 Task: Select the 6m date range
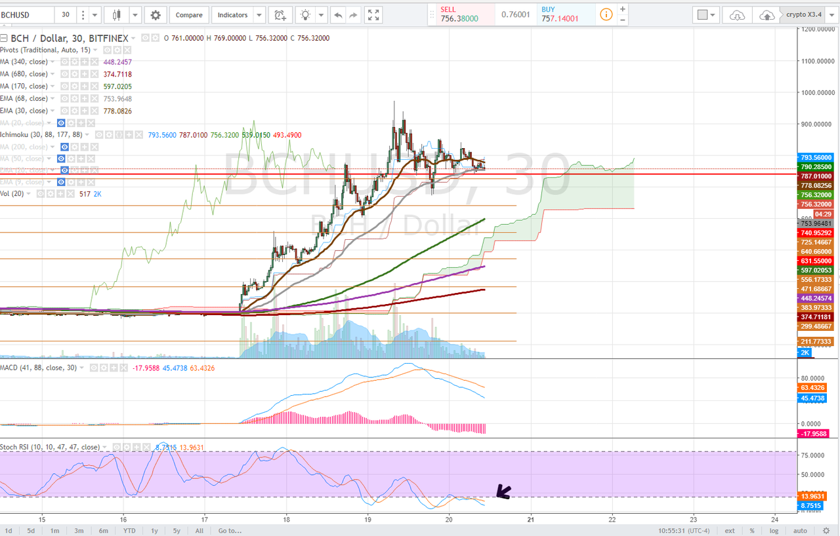[x=103, y=531]
